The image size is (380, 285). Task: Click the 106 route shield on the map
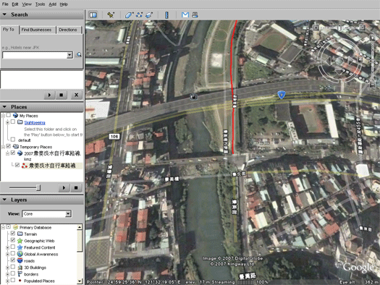coord(114,137)
